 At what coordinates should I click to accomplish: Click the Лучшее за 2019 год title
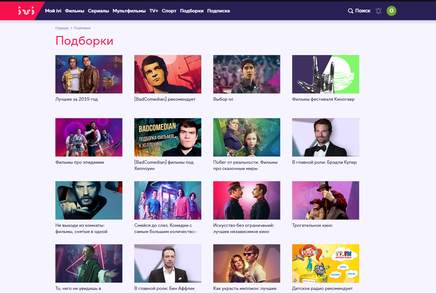click(x=76, y=99)
